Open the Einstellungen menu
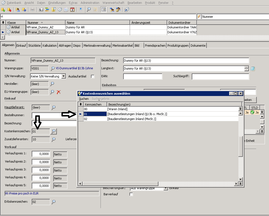269x216 pixels. [x=57, y=3]
